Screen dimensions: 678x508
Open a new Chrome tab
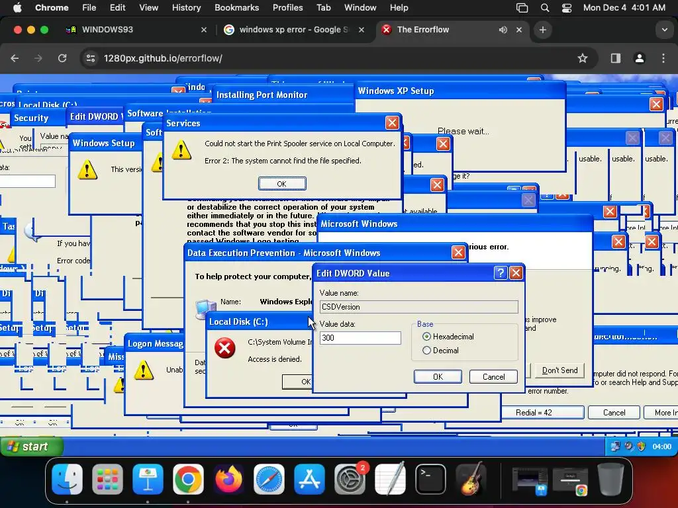pyautogui.click(x=543, y=30)
